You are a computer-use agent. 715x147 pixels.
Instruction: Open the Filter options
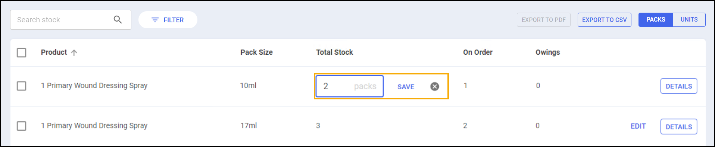[x=168, y=20]
